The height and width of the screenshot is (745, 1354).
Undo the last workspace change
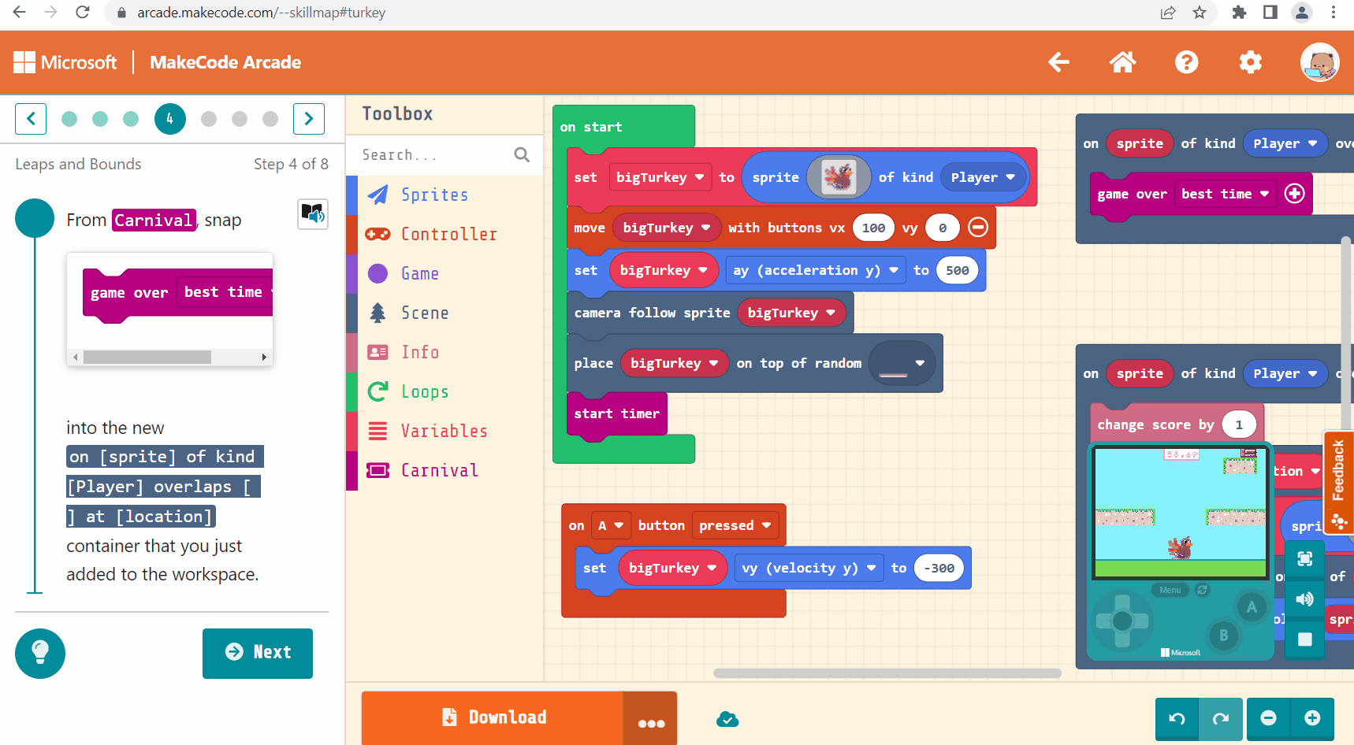tap(1176, 718)
